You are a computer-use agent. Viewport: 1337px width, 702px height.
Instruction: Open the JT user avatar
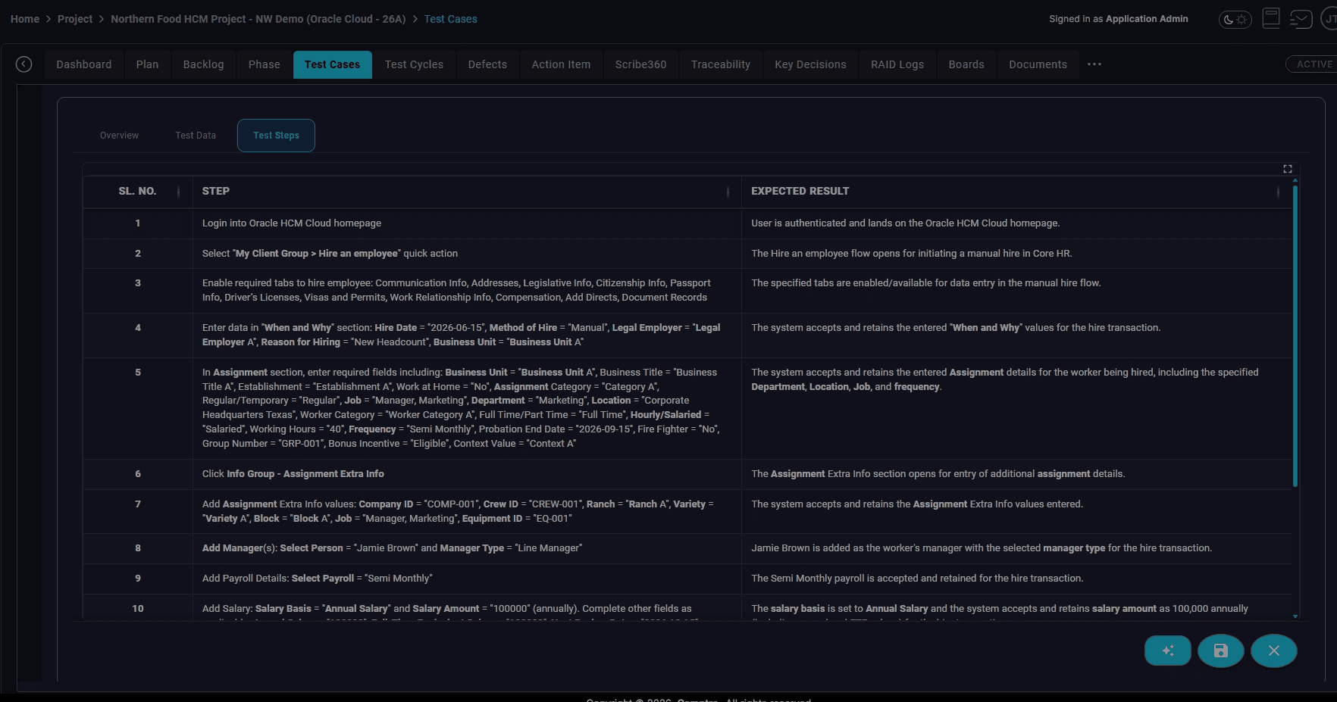[1330, 18]
